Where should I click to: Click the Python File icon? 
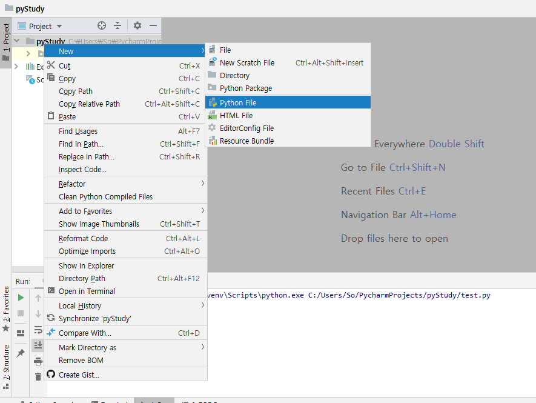pyautogui.click(x=213, y=102)
